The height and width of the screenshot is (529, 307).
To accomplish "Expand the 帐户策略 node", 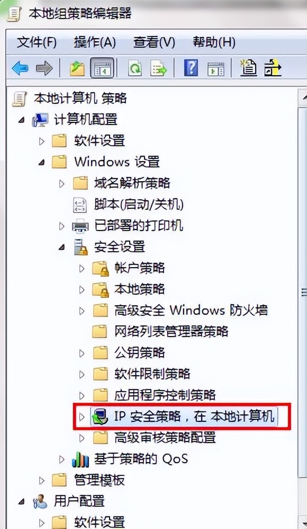I will pyautogui.click(x=82, y=268).
